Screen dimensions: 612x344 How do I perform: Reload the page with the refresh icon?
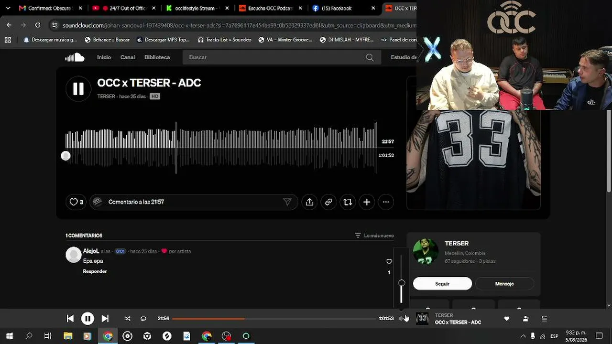pos(38,25)
